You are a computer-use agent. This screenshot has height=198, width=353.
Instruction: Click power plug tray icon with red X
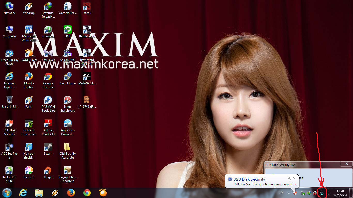coord(315,193)
